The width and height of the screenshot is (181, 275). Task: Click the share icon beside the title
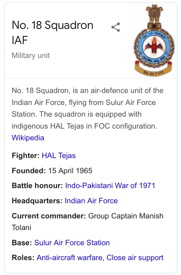[x=116, y=27]
